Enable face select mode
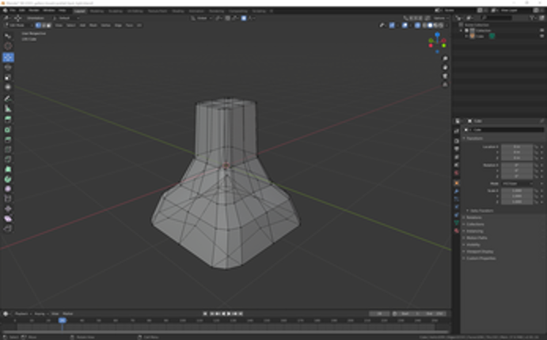Image resolution: width=547 pixels, height=340 pixels. [49, 25]
